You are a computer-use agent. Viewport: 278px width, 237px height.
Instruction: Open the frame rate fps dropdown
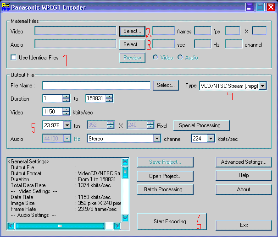(67, 125)
